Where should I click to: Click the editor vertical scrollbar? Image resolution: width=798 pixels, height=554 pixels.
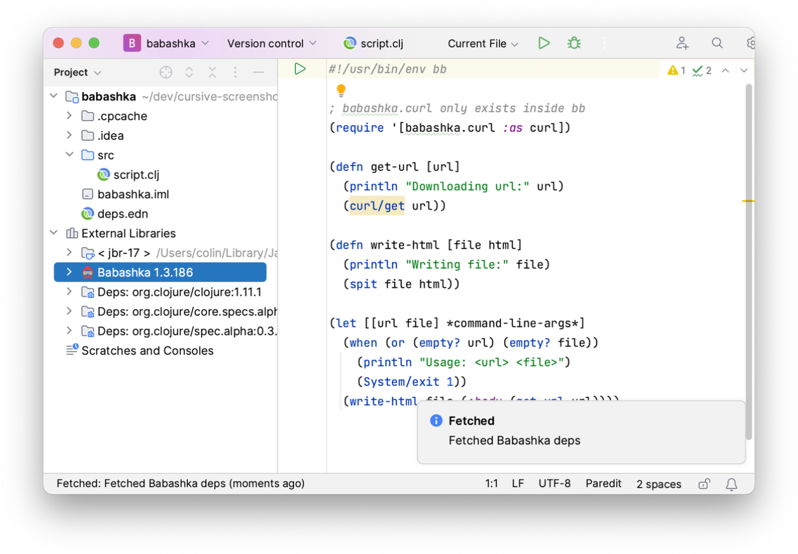749,261
